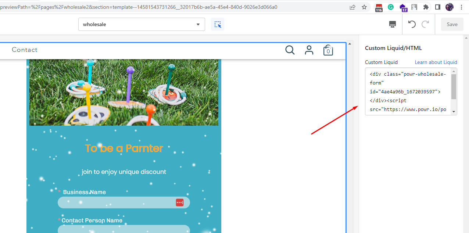Click the preview scrollbar up arrow
The width and height of the screenshot is (469, 233).
(350, 44)
